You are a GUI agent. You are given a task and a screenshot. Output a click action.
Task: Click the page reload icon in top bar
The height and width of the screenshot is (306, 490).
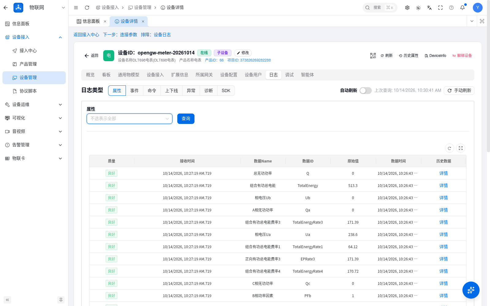coord(87,8)
